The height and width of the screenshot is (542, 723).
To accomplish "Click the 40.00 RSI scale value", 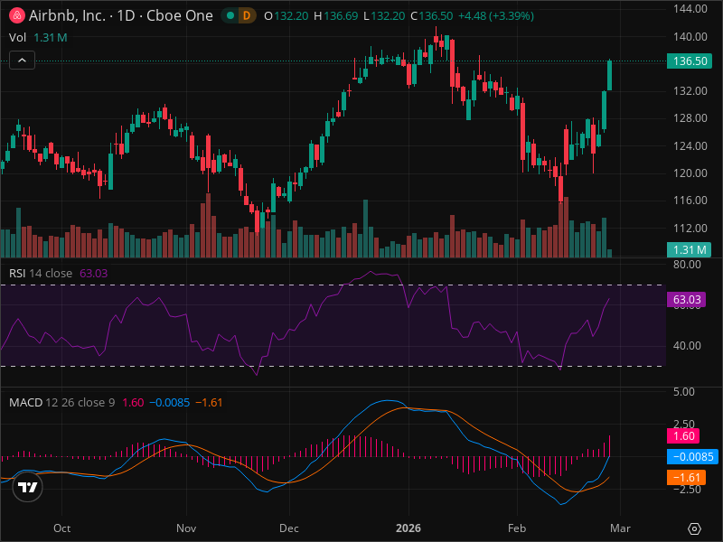I will [x=687, y=346].
